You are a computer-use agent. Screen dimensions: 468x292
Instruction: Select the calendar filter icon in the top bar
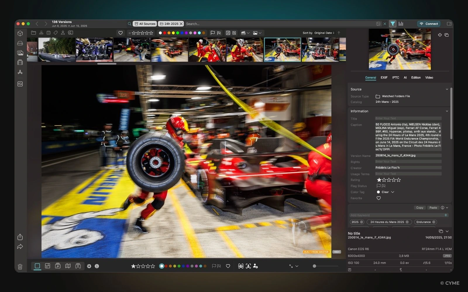[x=48, y=33]
